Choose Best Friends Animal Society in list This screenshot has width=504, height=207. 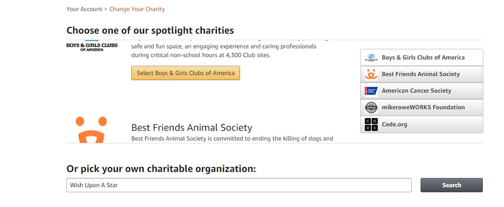(x=422, y=74)
